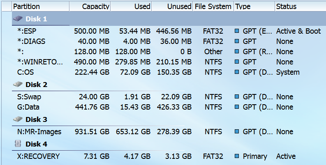Screen dimensions: 326x165
Task: Click the Status column header
Action: [287, 7]
